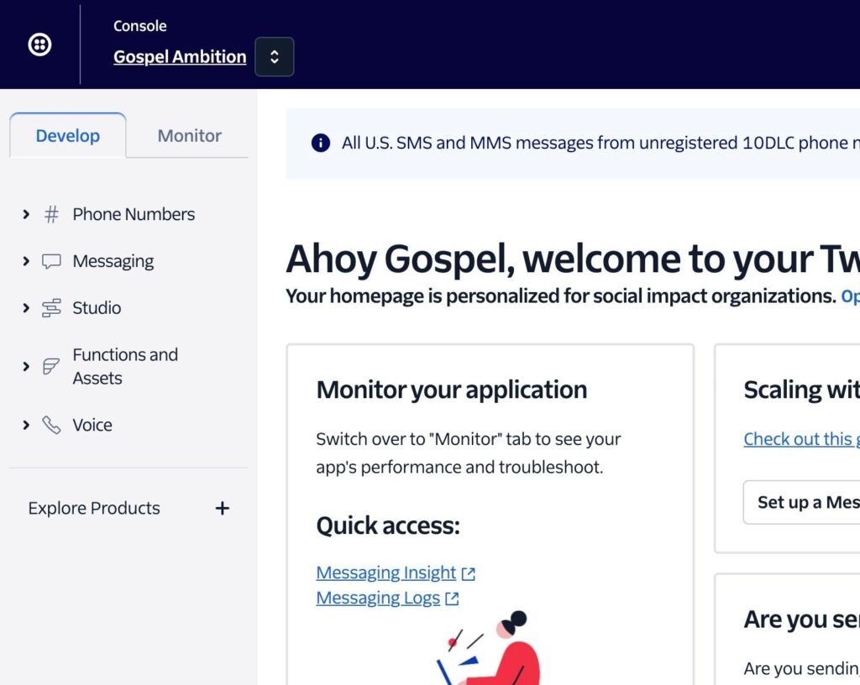Select the Develop tab
Image resolution: width=860 pixels, height=685 pixels.
(67, 136)
